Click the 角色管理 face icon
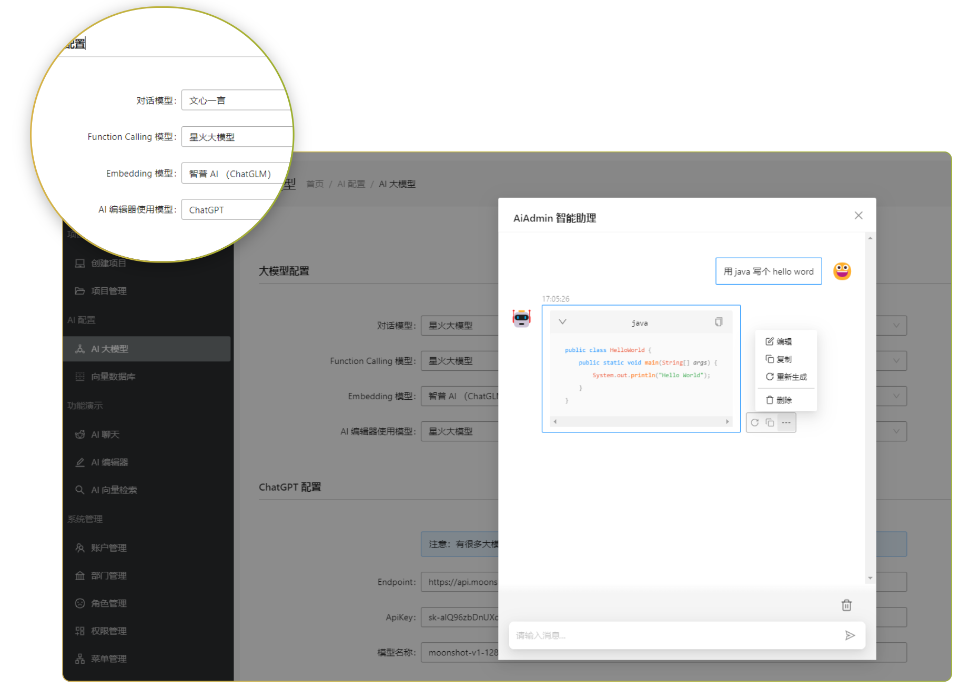 pos(80,603)
